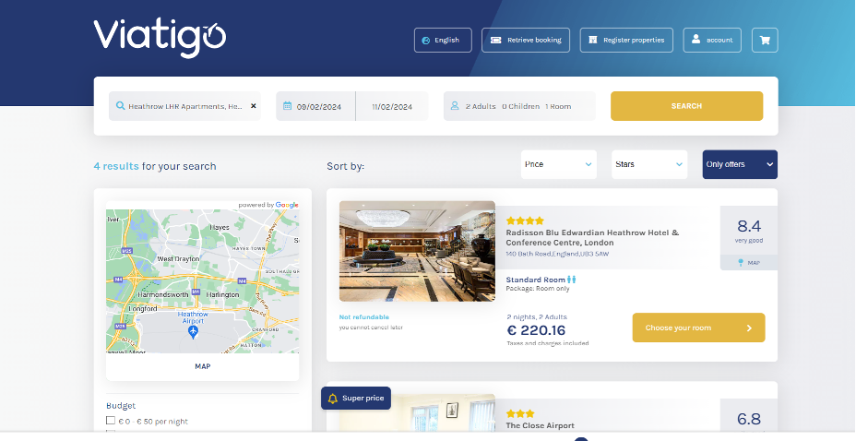Click the building icon in Register properties
The image size is (856, 441).
[593, 40]
